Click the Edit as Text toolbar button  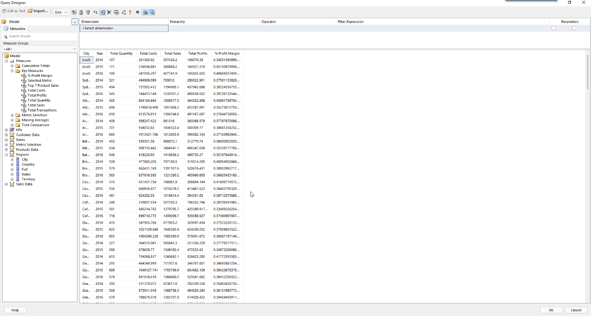pyautogui.click(x=14, y=11)
